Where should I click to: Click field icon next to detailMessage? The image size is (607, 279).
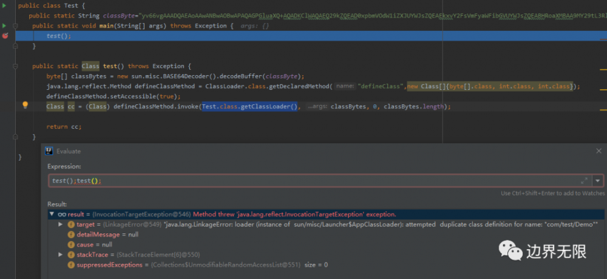pos(71,235)
